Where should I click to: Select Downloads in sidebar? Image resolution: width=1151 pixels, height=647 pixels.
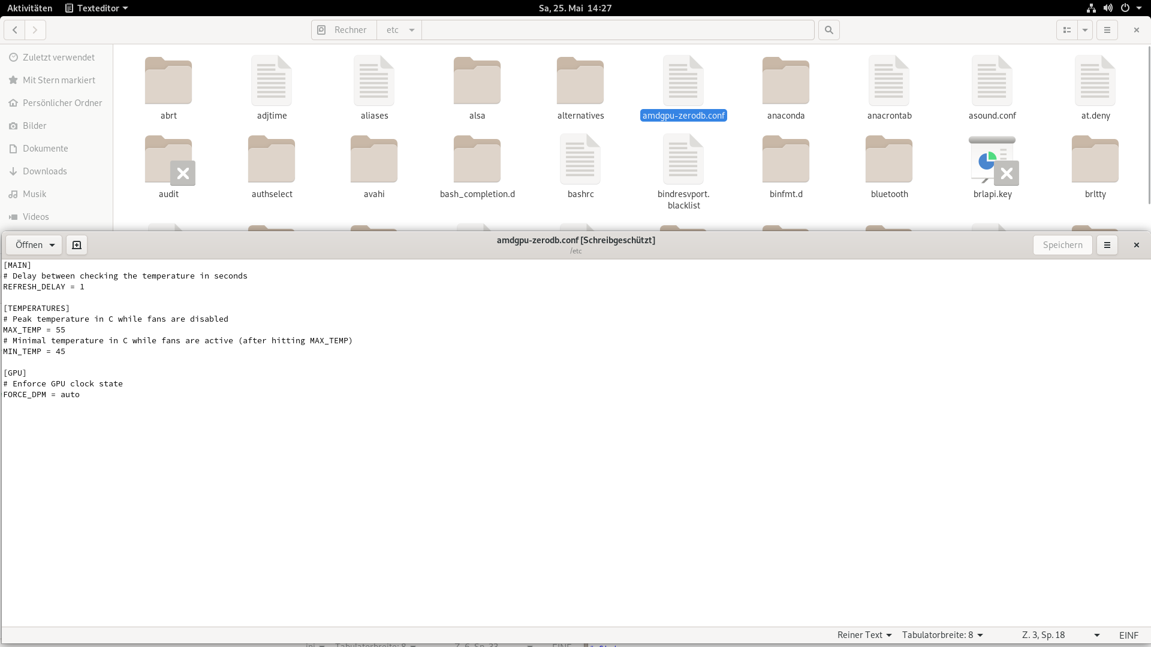click(x=45, y=171)
